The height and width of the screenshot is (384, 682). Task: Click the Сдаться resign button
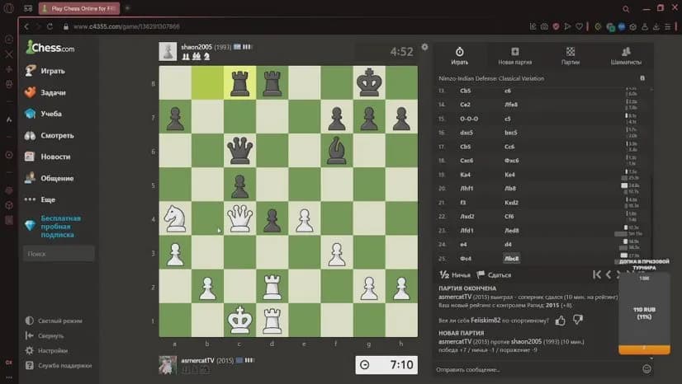click(494, 274)
